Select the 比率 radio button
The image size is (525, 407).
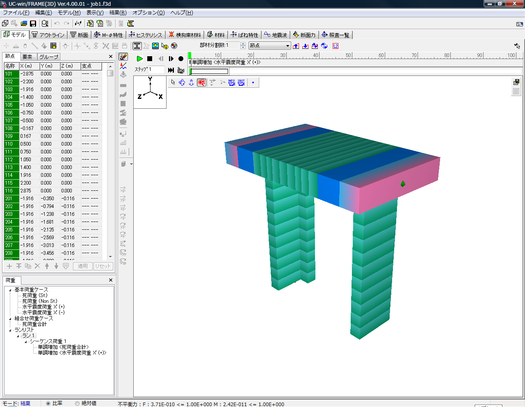[x=48, y=403]
